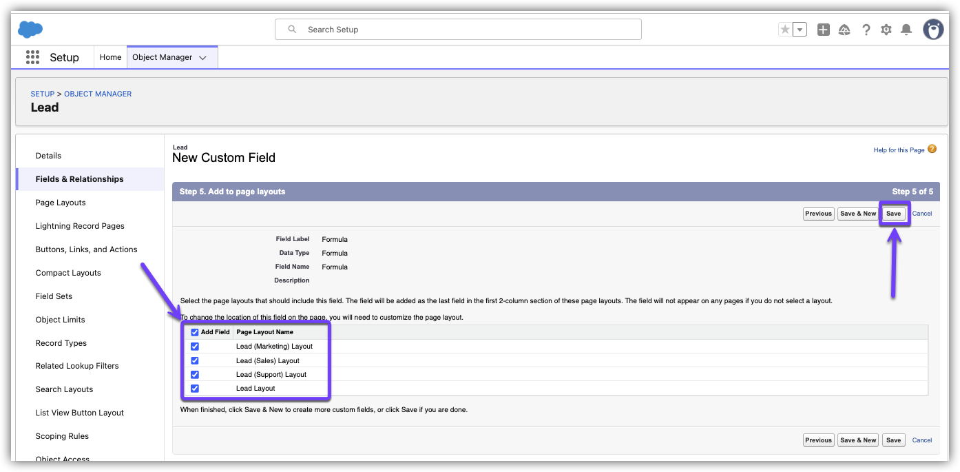
Task: Click the Trailhead guidance icon
Action: (844, 30)
